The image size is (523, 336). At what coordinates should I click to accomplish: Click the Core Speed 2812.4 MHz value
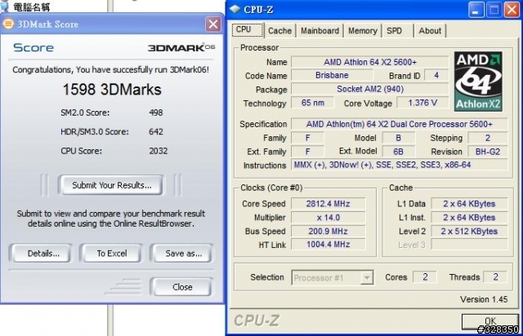(329, 204)
